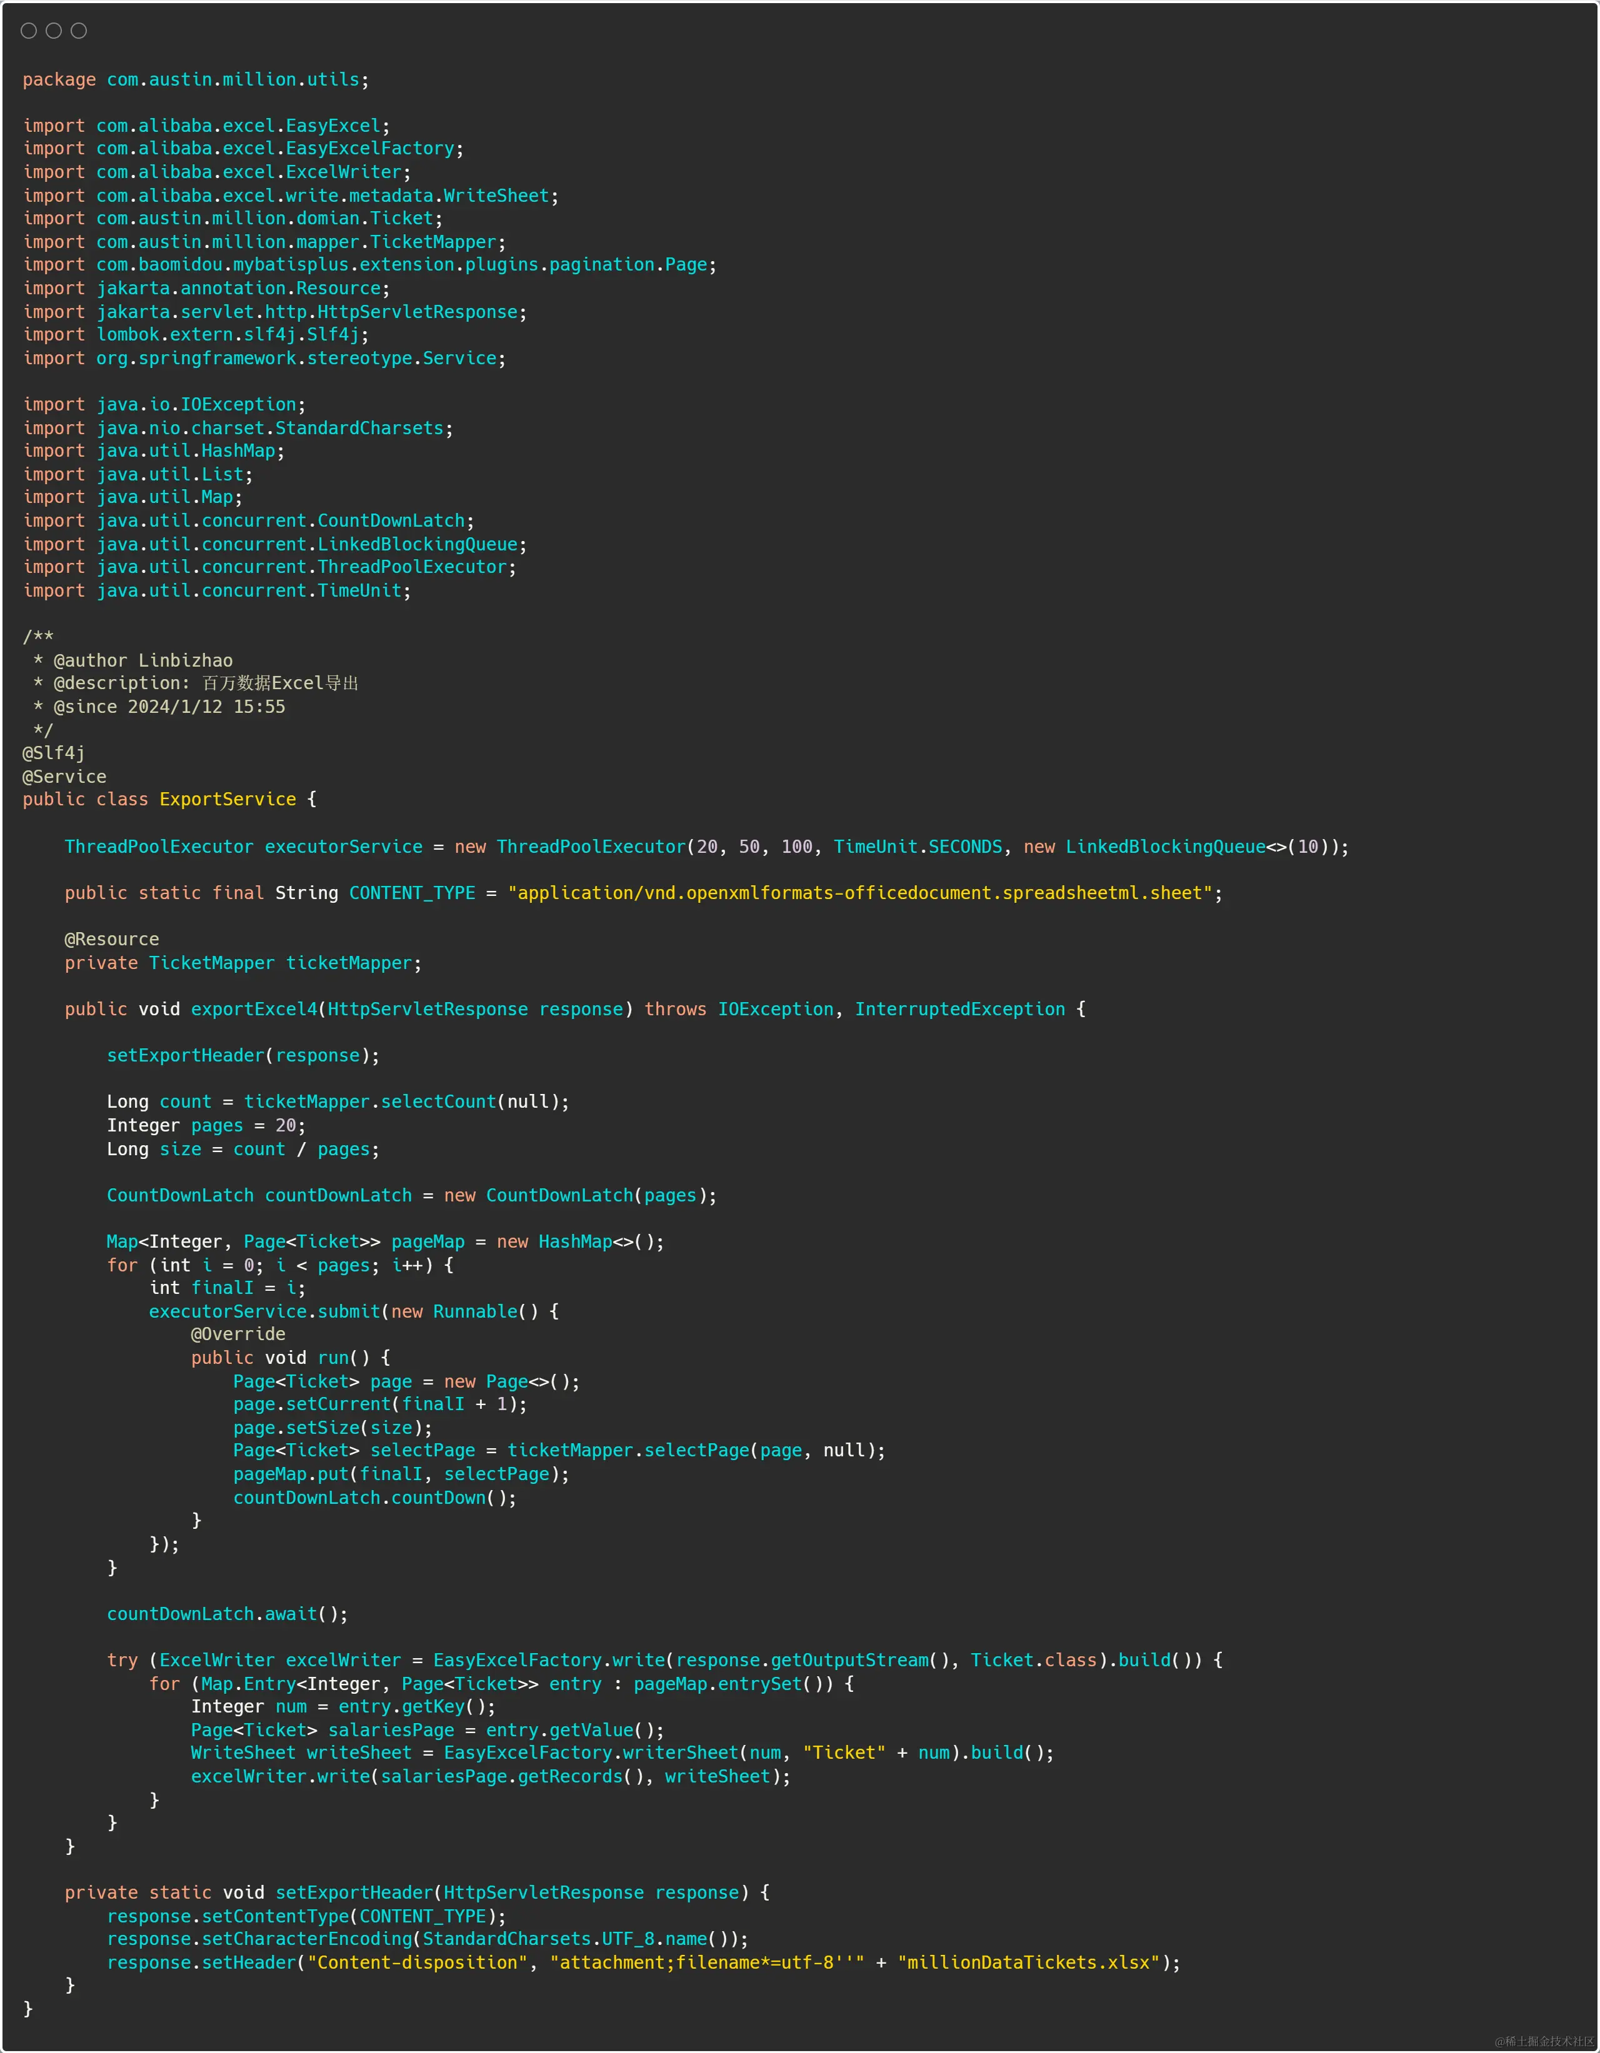Click the @Resource annotation
The width and height of the screenshot is (1600, 2053).
[111, 939]
